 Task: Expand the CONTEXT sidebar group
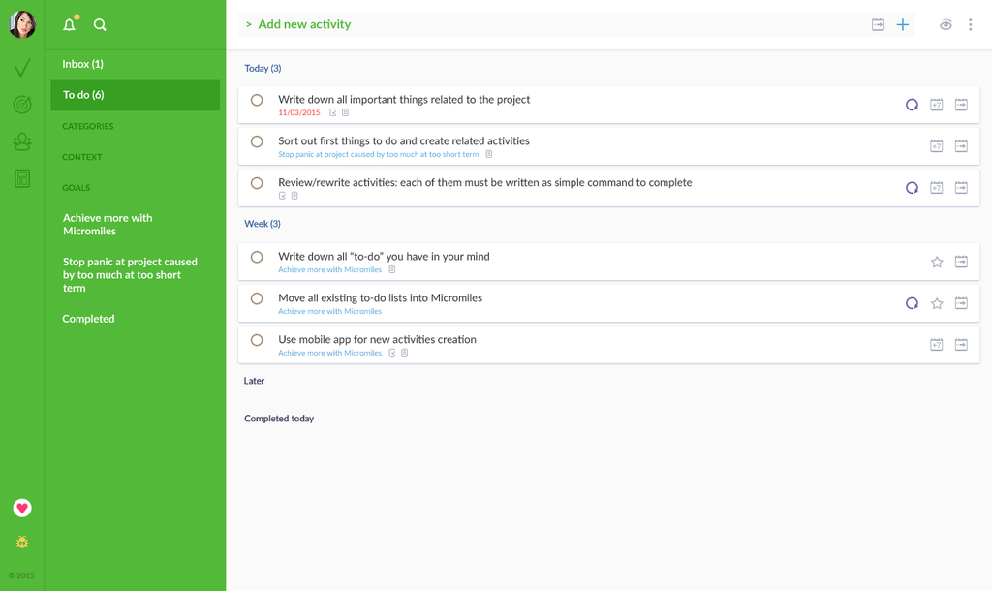point(82,157)
